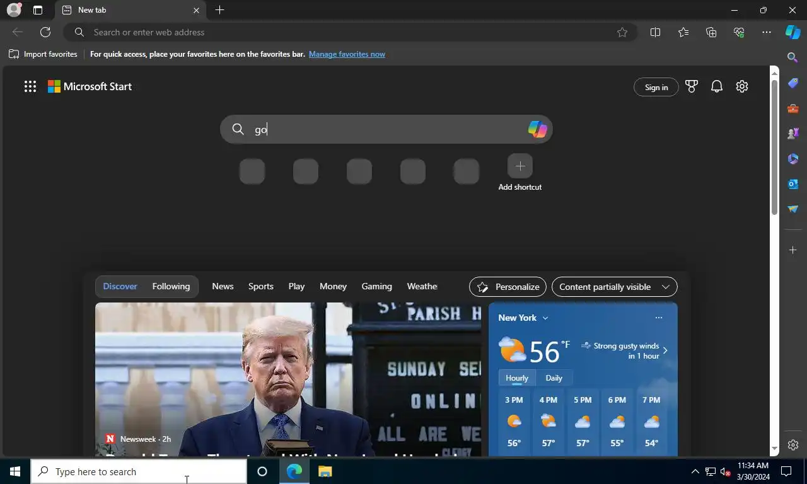Click muted volume tray icon
807x484 pixels.
[x=726, y=471]
